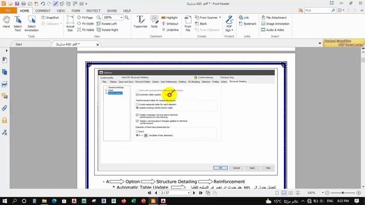Viewport: 365px width, 205px height.
Task: Insert a File Attachment
Action: (x=274, y=18)
